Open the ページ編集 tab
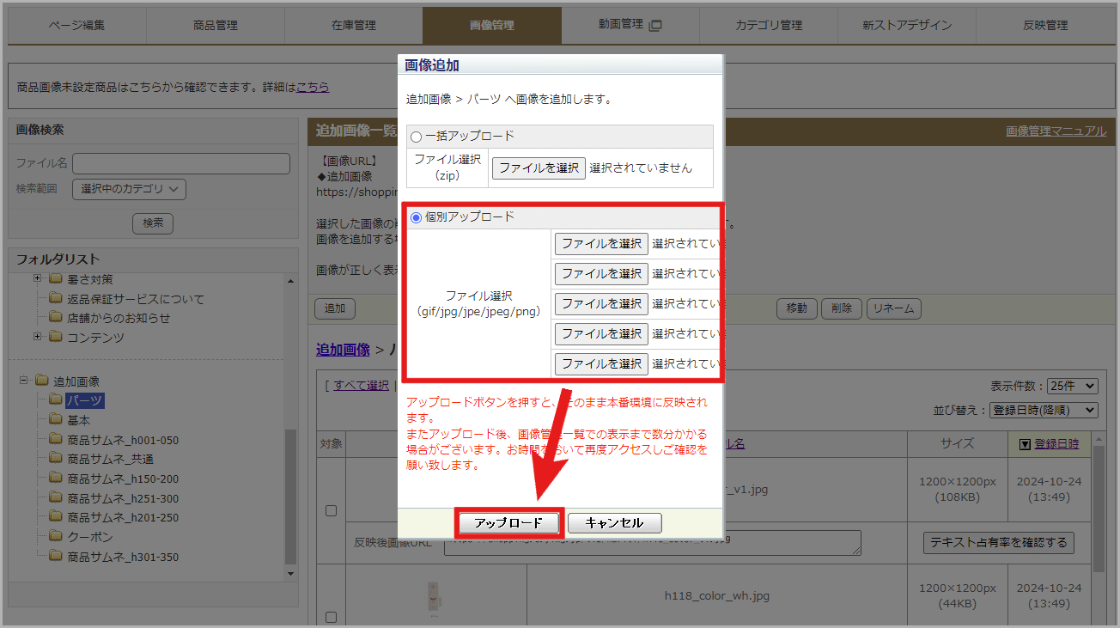 77,25
